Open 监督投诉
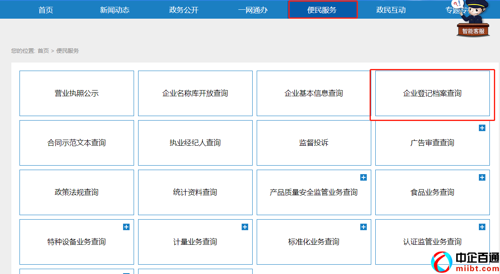500x274 pixels. tap(314, 143)
